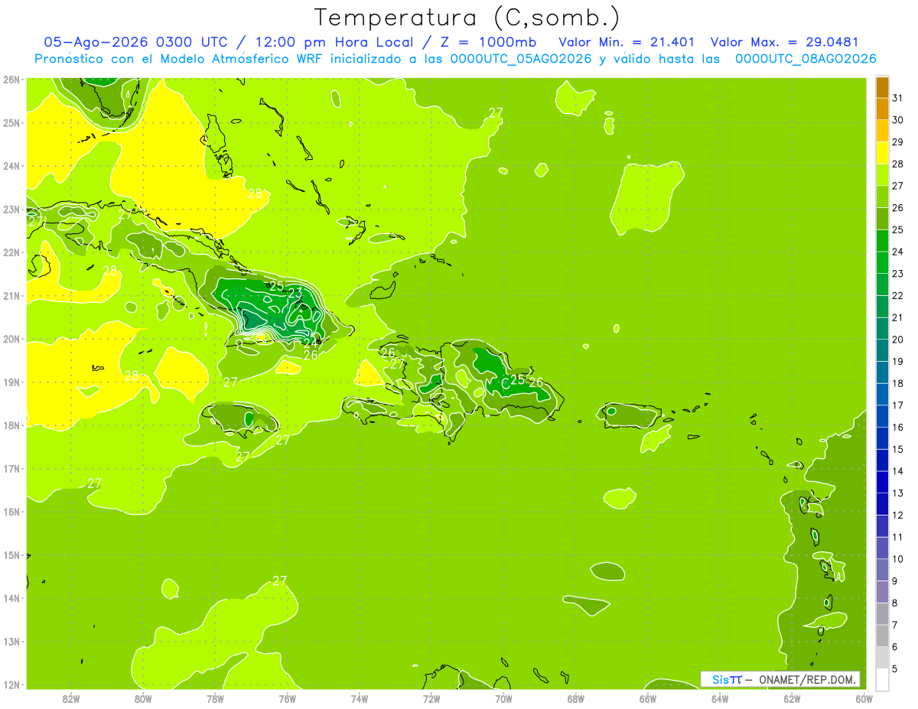Click the '76W' longitude axis label
This screenshot has width=918, height=709.
287,698
